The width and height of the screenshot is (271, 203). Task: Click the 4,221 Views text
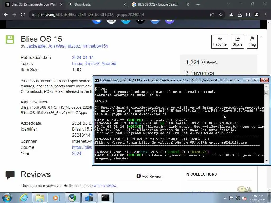click(201, 62)
